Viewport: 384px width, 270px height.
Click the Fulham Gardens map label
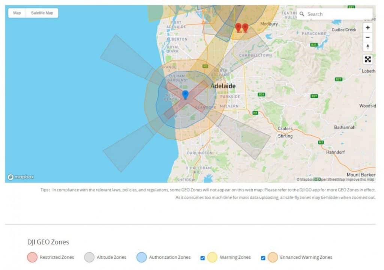(177, 78)
